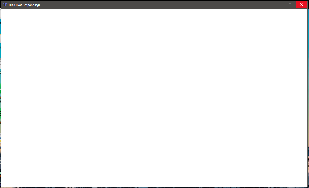Click the desktop wallpaper strip below the window
The width and height of the screenshot is (309, 188).
pyautogui.click(x=154, y=187)
